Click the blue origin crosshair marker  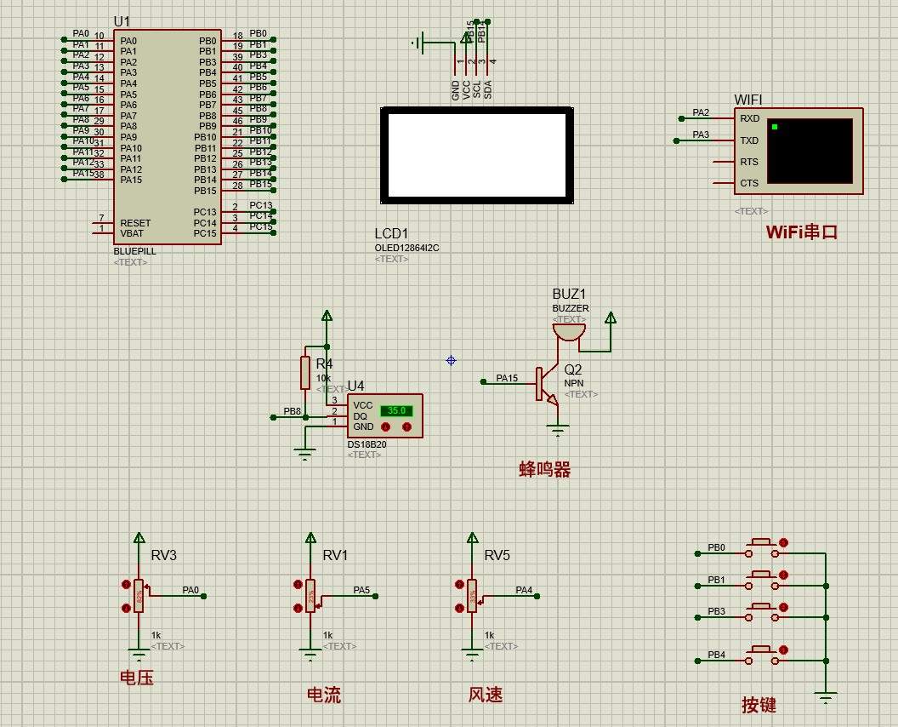[x=451, y=361]
